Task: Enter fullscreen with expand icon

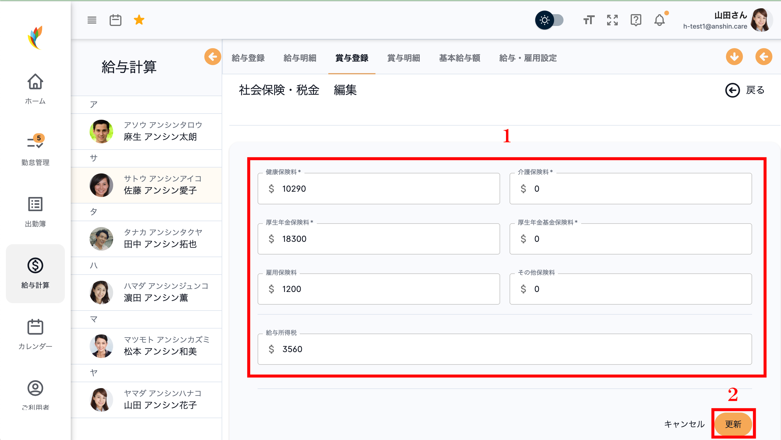Action: point(612,20)
